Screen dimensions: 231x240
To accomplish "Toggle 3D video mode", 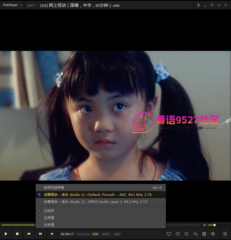I will (186, 234).
